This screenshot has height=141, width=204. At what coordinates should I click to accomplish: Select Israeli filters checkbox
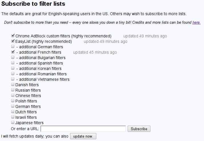(x=13, y=117)
